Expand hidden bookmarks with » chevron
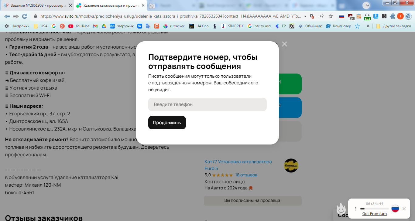This screenshot has height=221, width=415. [x=368, y=26]
